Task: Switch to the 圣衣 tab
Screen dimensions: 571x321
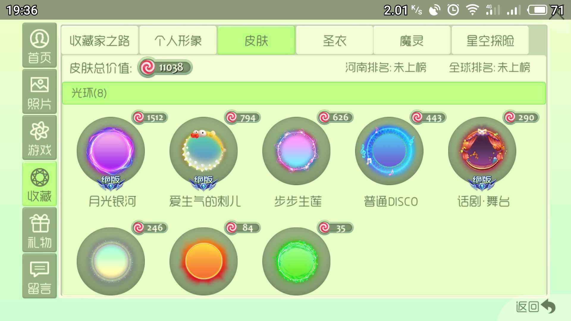Action: pyautogui.click(x=335, y=40)
